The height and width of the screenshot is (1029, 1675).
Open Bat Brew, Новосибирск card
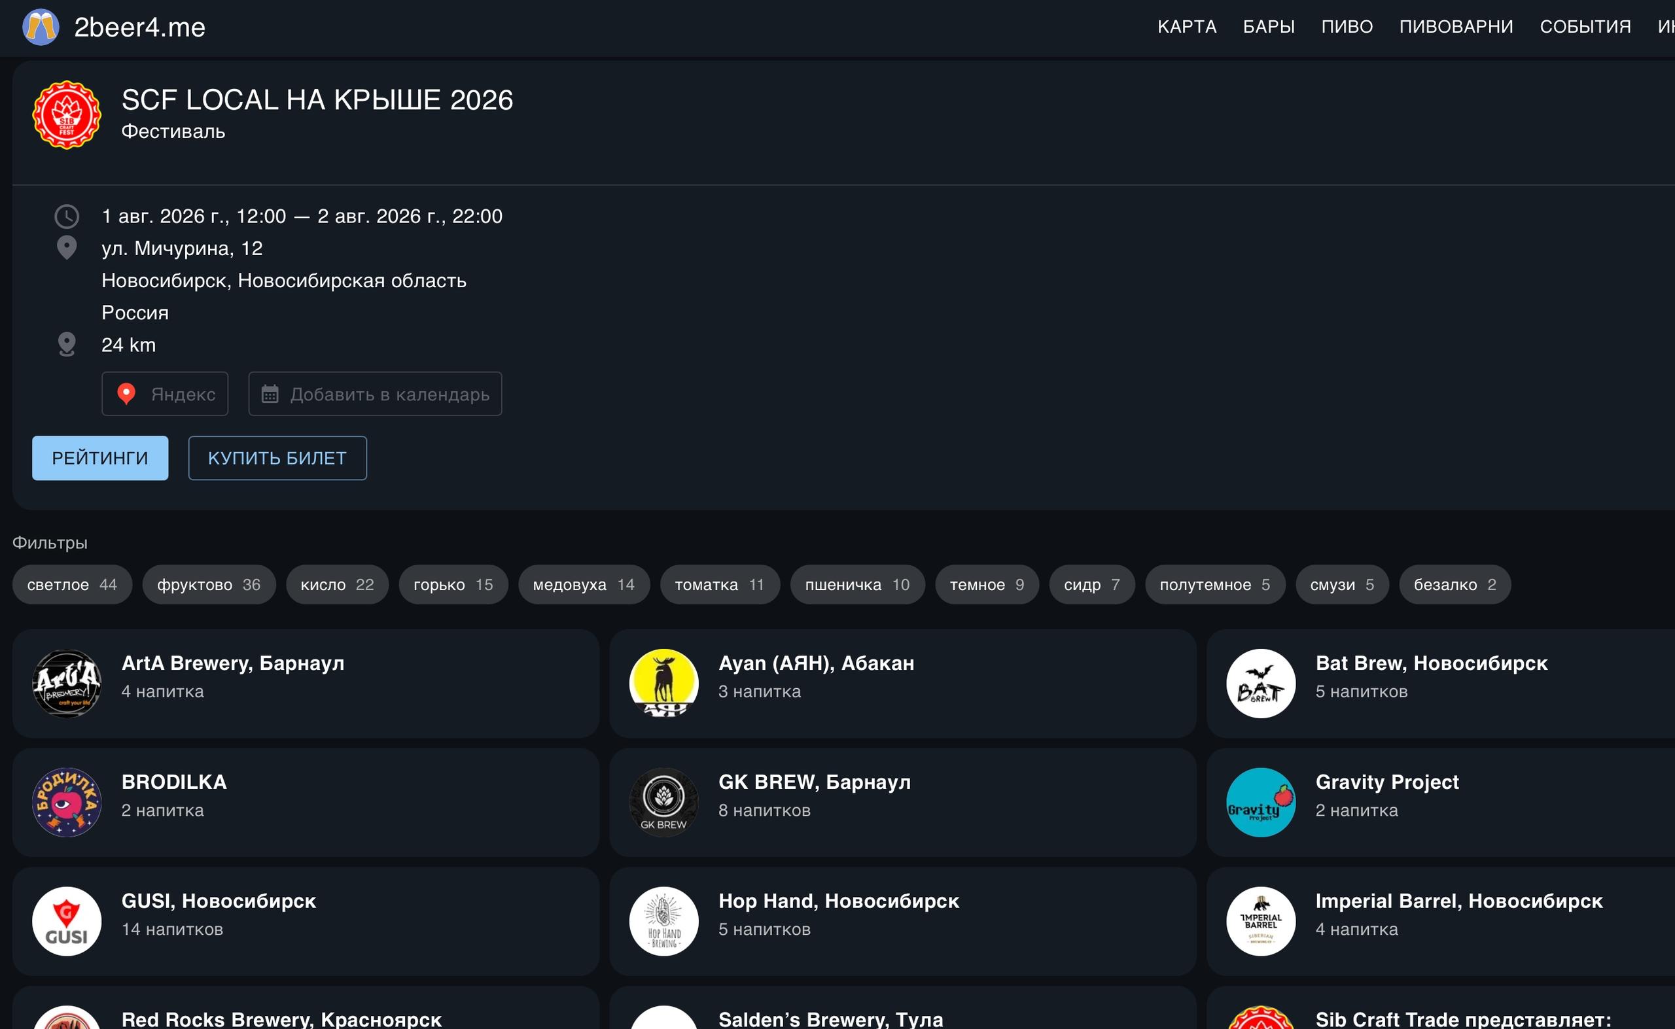(x=1441, y=684)
